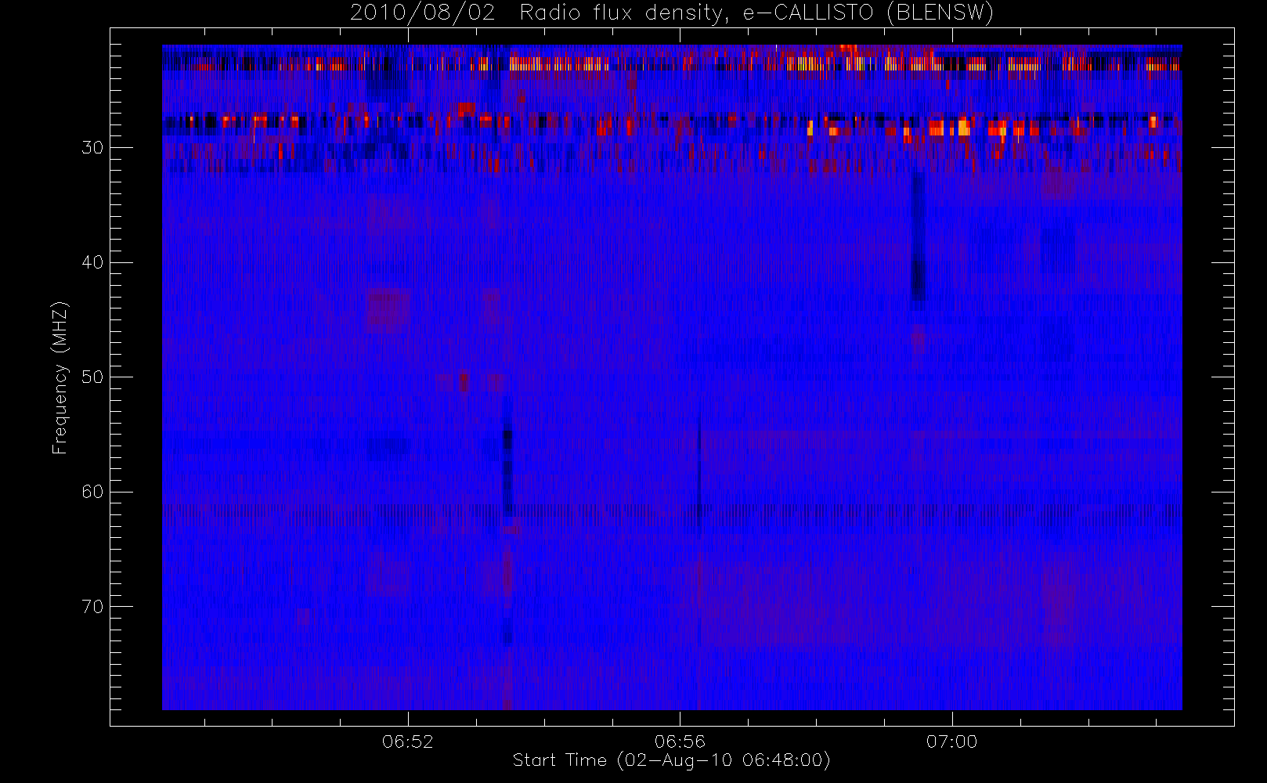1267x783 pixels.
Task: Click the 06:52 time tick label
Action: [408, 742]
